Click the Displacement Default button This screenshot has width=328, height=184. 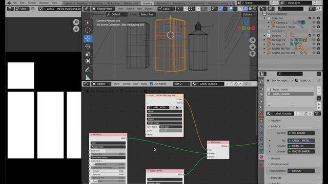point(301,171)
